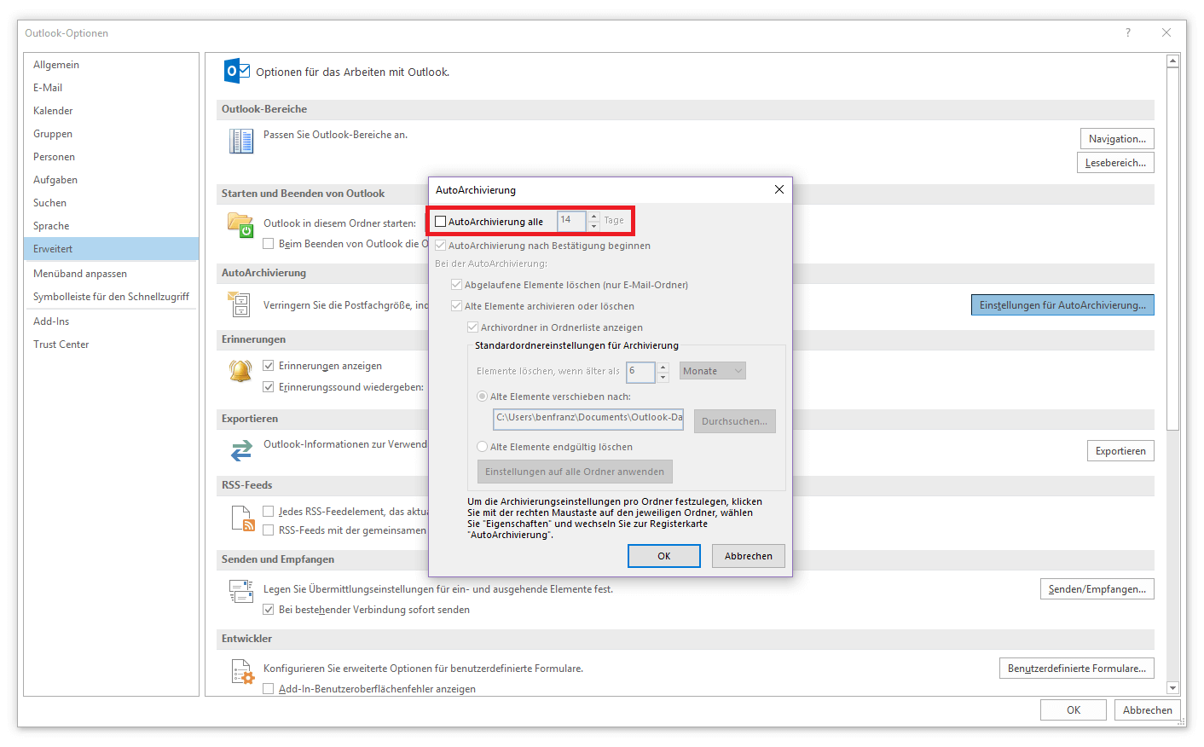Image resolution: width=1204 pixels, height=747 pixels.
Task: Click the 'Durchsuchen...' button
Action: (735, 421)
